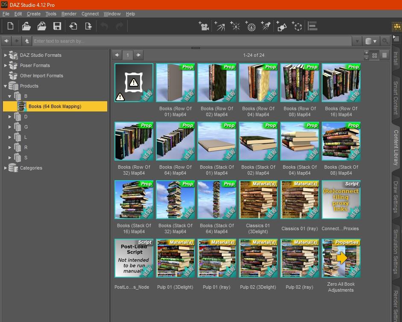
Task: Collapse the B product folder
Action: click(10, 96)
